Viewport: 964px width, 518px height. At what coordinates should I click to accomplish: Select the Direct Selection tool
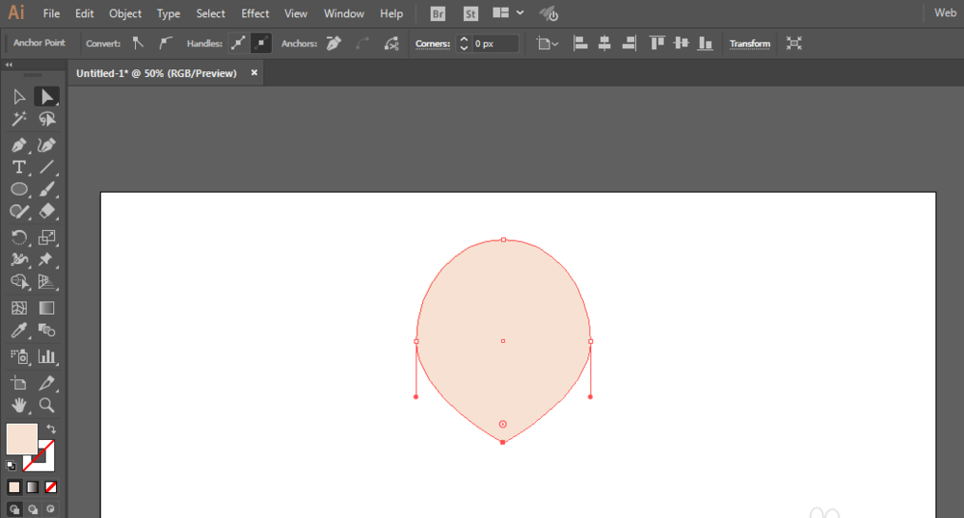[x=46, y=97]
